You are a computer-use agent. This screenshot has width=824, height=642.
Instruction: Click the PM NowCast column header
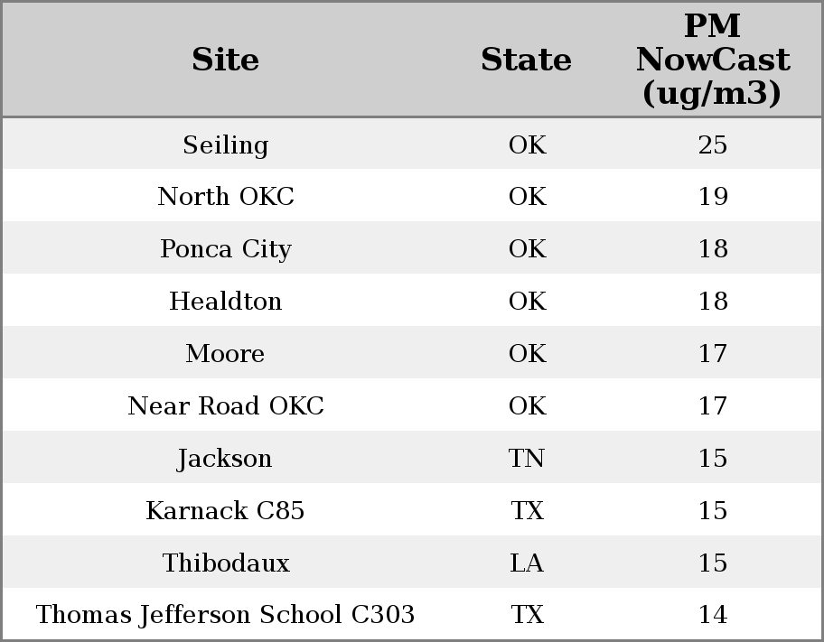coord(712,60)
